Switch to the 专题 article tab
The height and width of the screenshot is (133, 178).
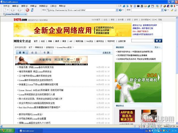[46, 53]
